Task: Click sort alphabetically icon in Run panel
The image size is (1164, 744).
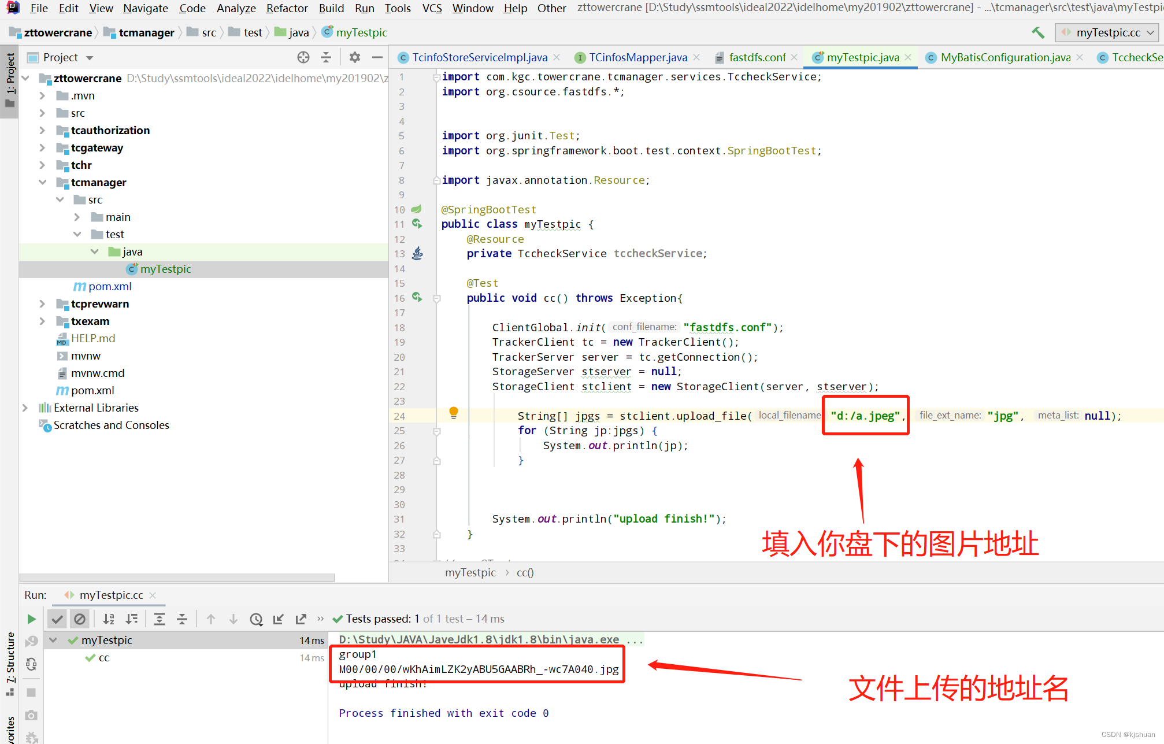Action: pos(109,619)
